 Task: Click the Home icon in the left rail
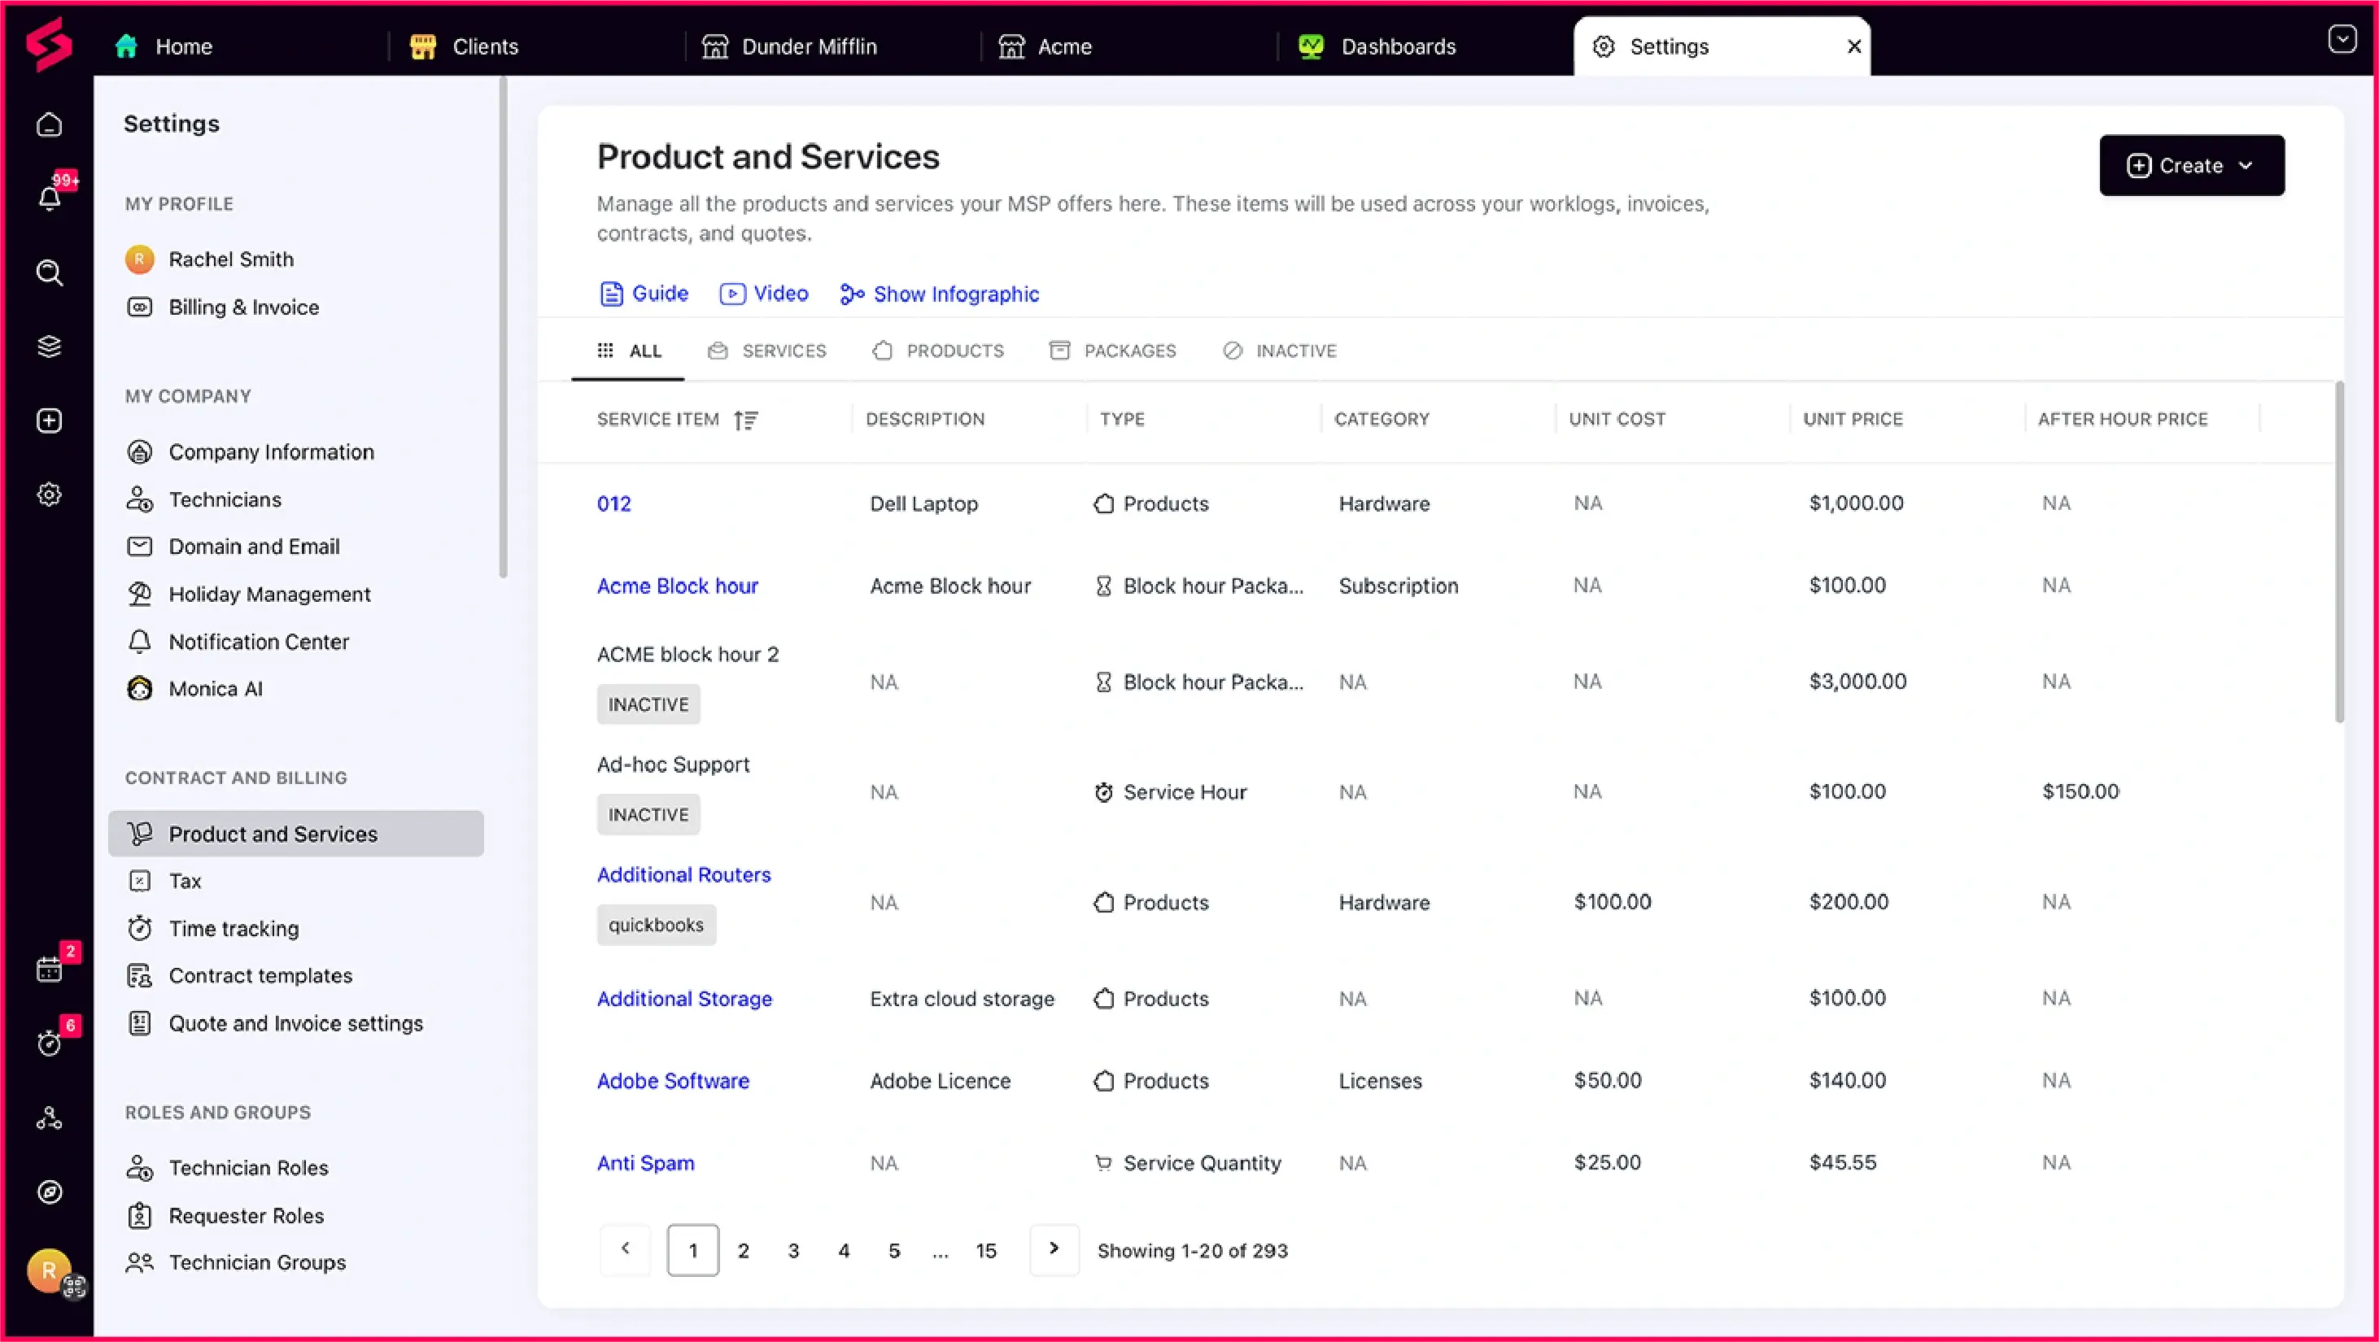pyautogui.click(x=49, y=124)
